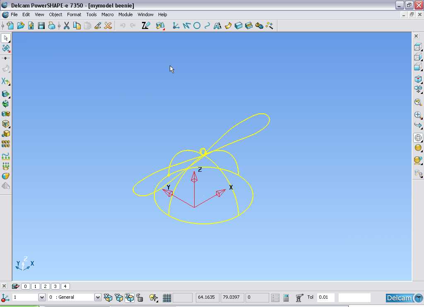424x307 pixels.
Task: Click the Delcam logo button
Action: [404, 298]
